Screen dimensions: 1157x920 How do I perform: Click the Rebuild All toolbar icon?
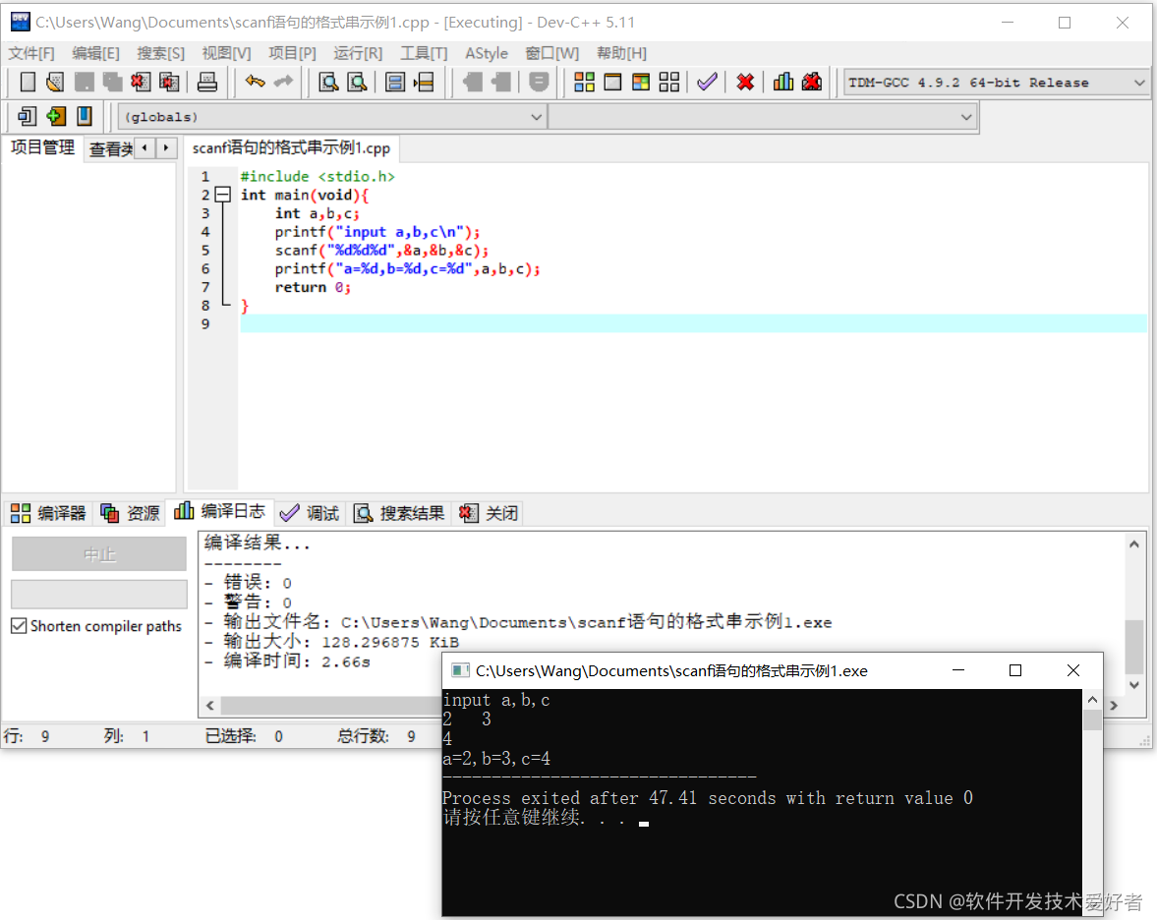(x=669, y=82)
